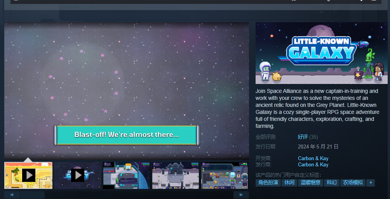Click the Little-Known Galaxy header capsule image
Image resolution: width=390 pixels, height=199 pixels.
click(321, 53)
